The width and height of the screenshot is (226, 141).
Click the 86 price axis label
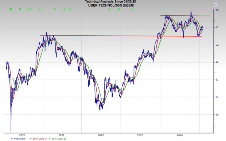tap(217, 10)
